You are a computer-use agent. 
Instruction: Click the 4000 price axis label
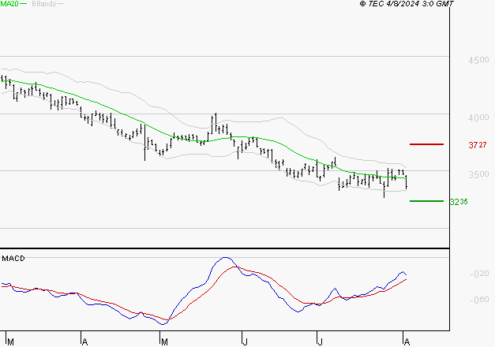[478, 118]
